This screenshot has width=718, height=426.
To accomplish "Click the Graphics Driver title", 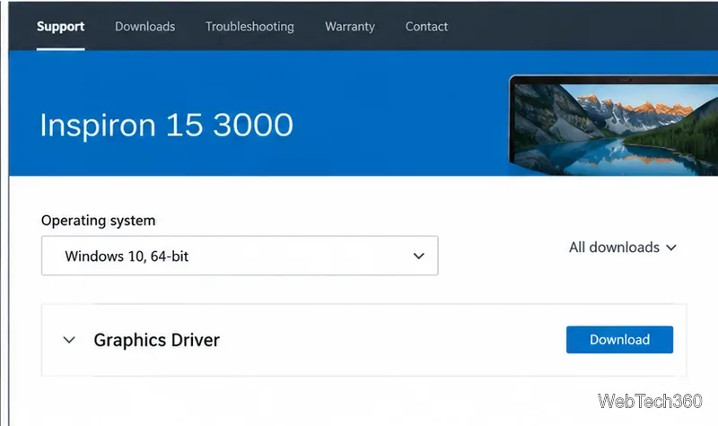I will click(x=156, y=340).
